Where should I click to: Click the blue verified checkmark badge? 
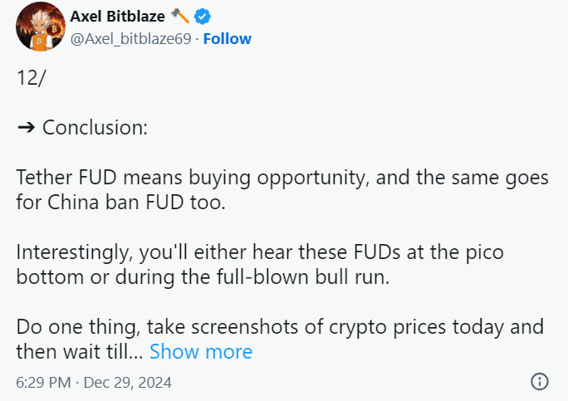(x=202, y=16)
